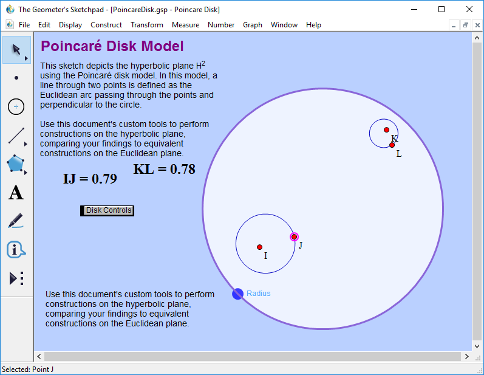Viewport: 484px width, 375px height.
Task: Open the Transform menu
Action: coord(146,25)
